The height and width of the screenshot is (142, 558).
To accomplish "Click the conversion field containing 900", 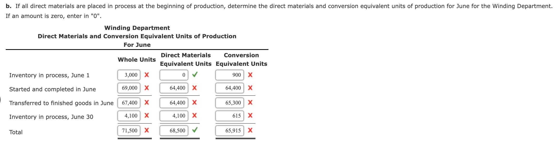I will pos(229,75).
